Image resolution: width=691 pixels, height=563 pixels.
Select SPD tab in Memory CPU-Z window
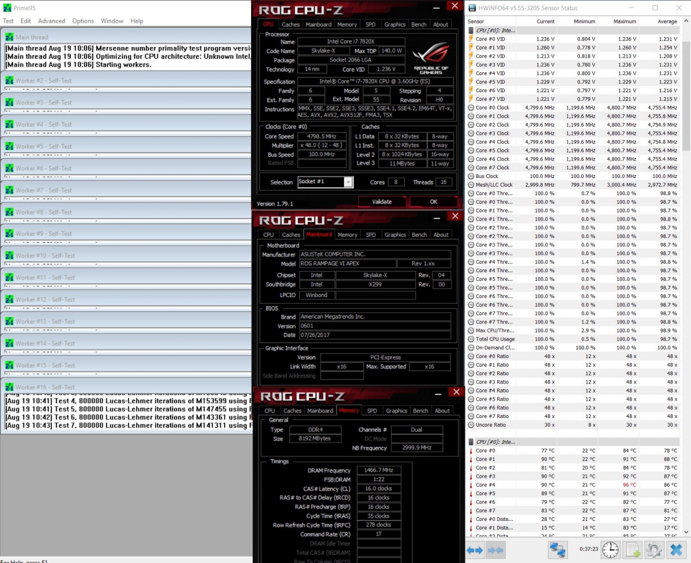[372, 411]
